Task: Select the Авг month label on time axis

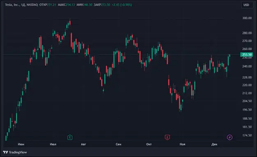Action: click(x=83, y=144)
